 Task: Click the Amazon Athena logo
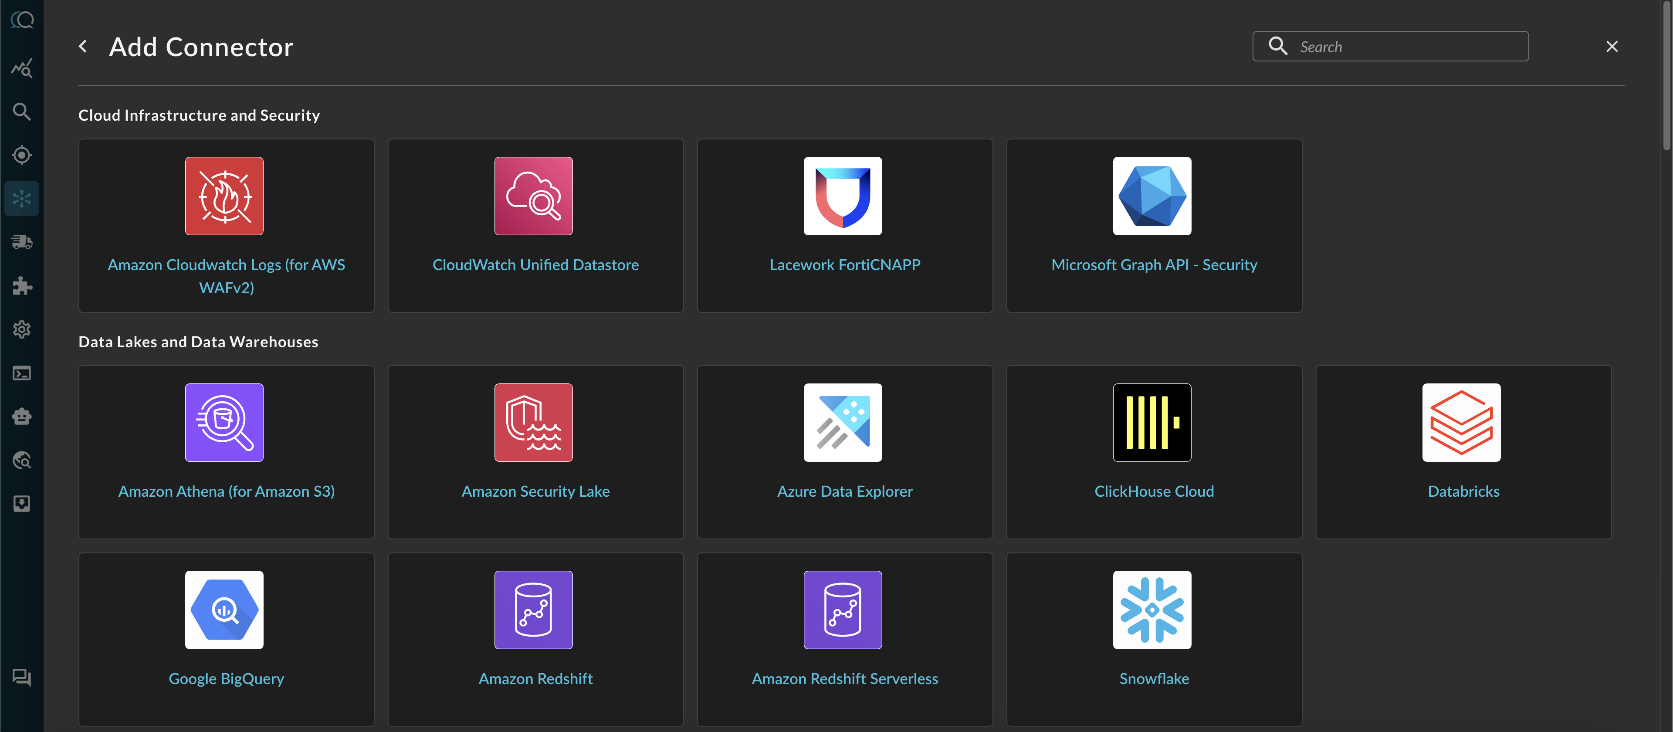(224, 422)
